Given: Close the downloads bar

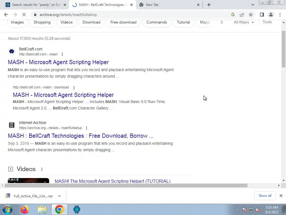Looking at the screenshot, I should pos(281,196).
